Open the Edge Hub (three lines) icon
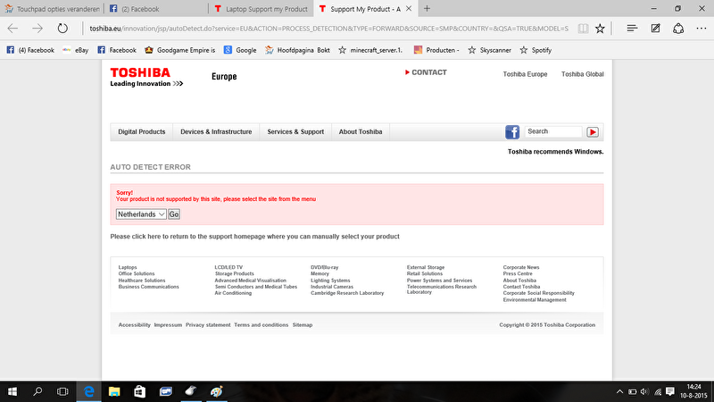 point(632,29)
